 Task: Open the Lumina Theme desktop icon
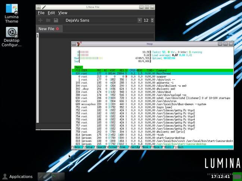pos(12,13)
